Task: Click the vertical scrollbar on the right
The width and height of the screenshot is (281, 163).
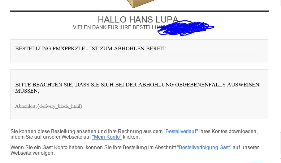Action: (x=280, y=69)
